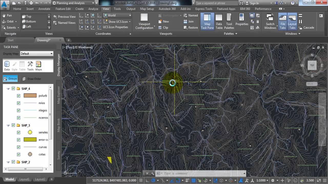This screenshot has width=328, height=184.
Task: Click the command line input field
Action: pos(202,174)
